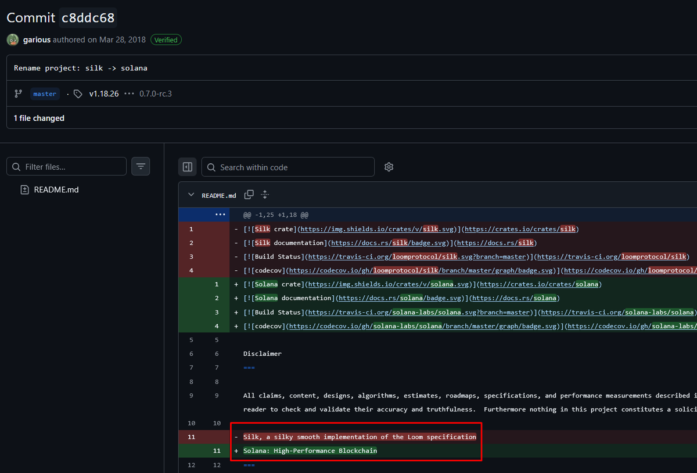Click the tag icon before v1.18.26

tap(78, 94)
